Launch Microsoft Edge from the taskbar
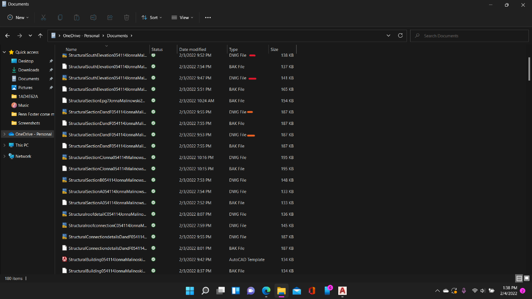The height and width of the screenshot is (299, 532). [266, 291]
